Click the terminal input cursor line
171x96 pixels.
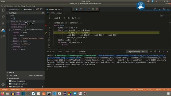pos(48,69)
